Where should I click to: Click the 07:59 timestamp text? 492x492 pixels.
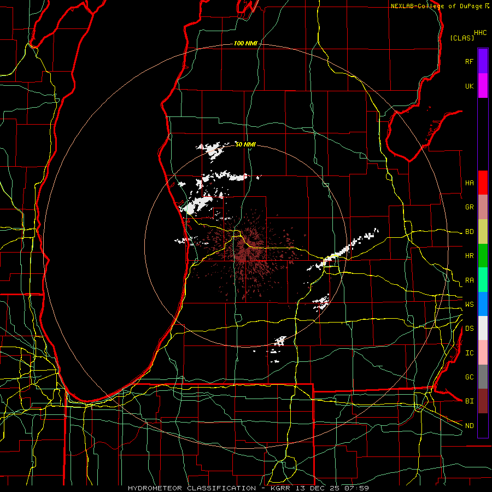(x=357, y=488)
